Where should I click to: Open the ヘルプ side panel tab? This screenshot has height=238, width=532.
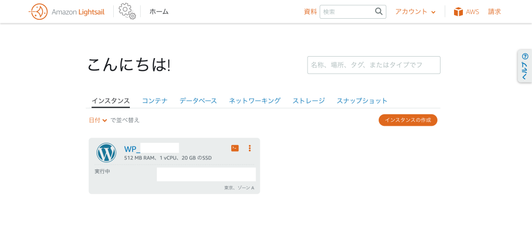click(x=525, y=66)
